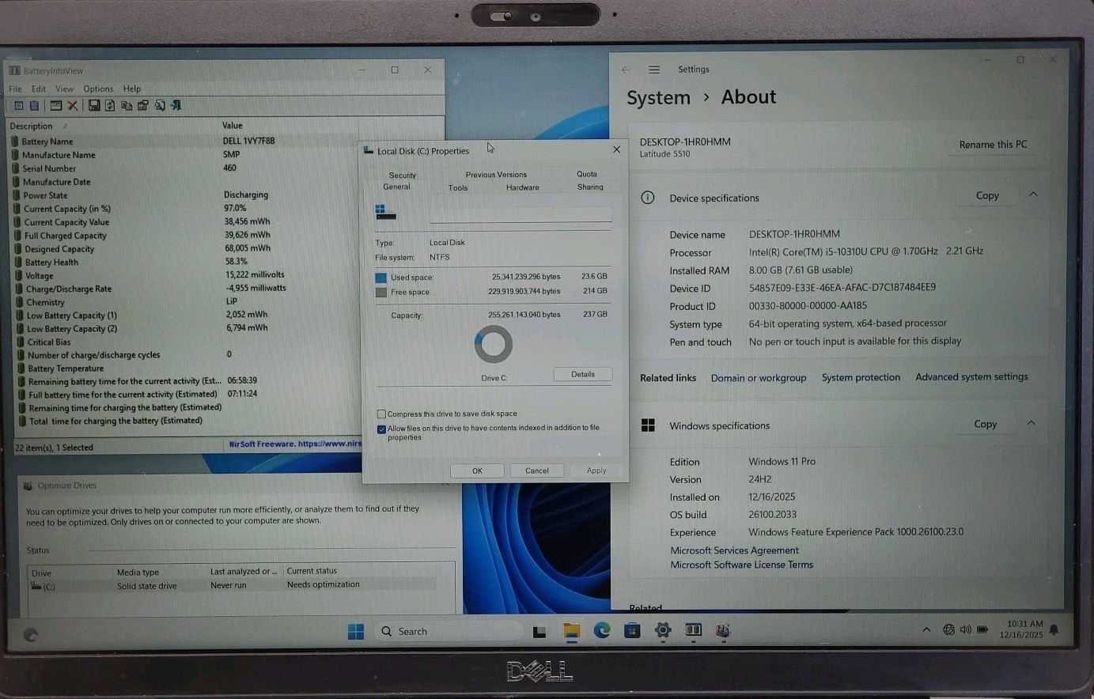1094x699 pixels.
Task: Switch to the Hardware tab
Action: (523, 187)
